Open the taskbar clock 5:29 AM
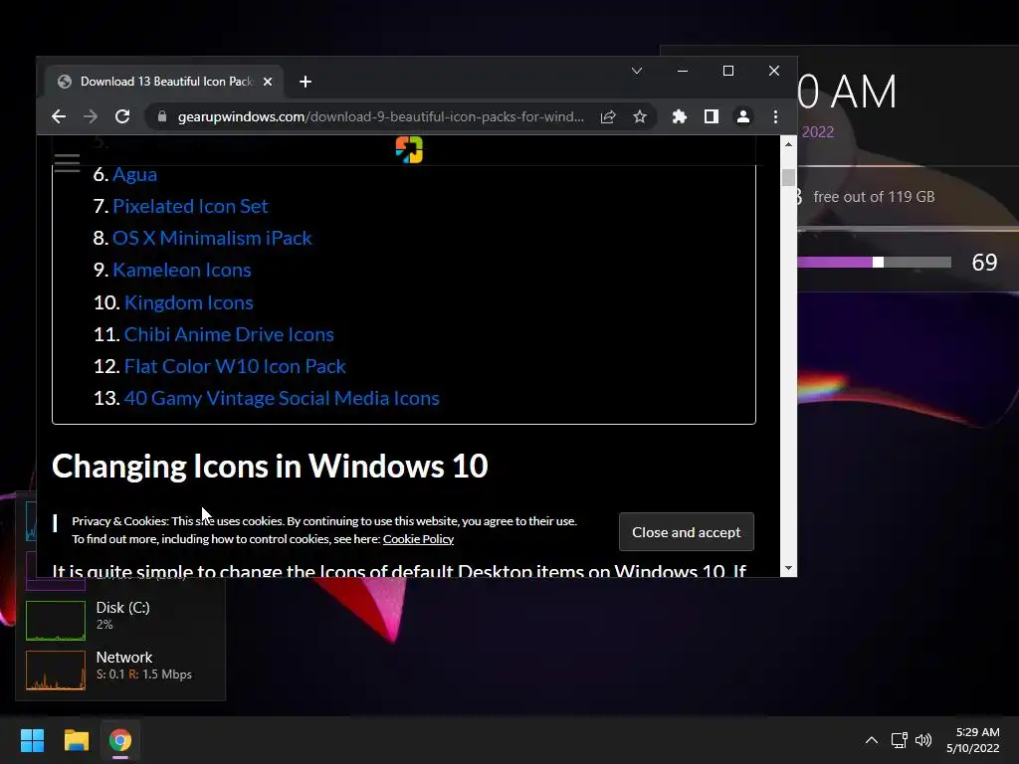Viewport: 1019px width, 764px height. click(x=973, y=740)
